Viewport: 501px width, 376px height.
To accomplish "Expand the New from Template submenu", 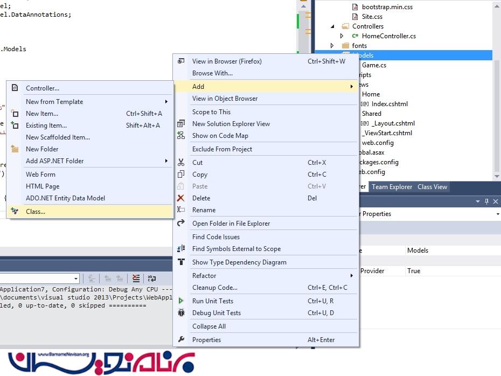I will click(x=166, y=102).
